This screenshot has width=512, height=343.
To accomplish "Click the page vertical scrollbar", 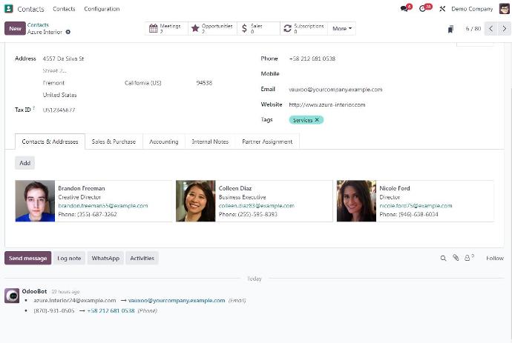I will coord(510,193).
